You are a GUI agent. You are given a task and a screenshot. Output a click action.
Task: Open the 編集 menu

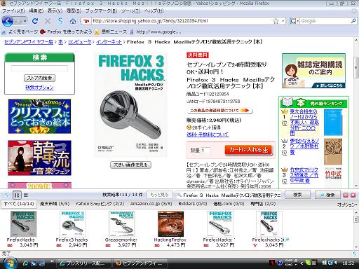click(x=36, y=11)
